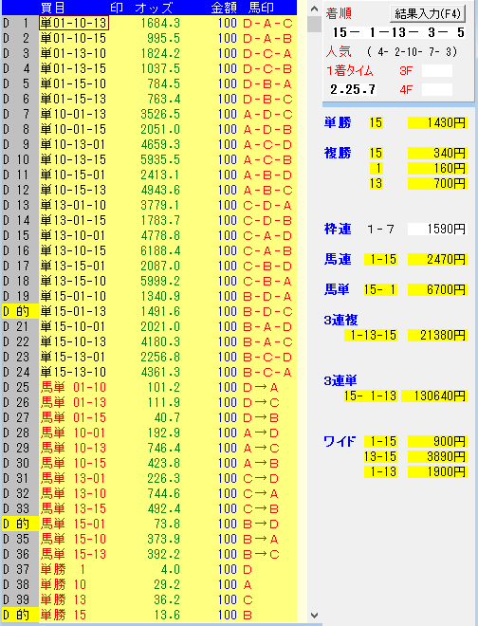The image size is (478, 626).
Task: Click the 複勝 payout 340円
Action: pos(437,153)
